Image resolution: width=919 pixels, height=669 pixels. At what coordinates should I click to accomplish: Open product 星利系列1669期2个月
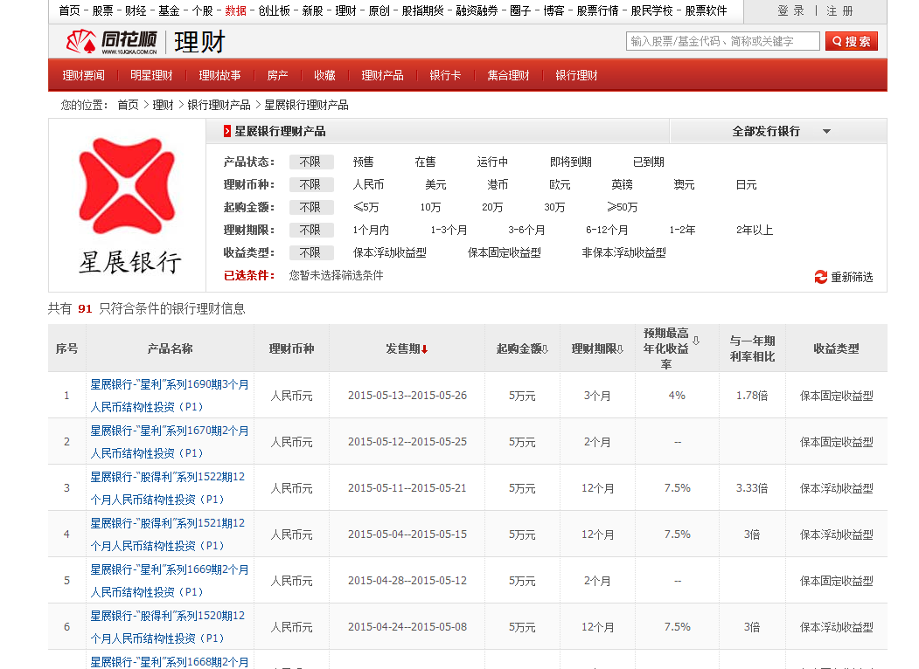pos(170,581)
